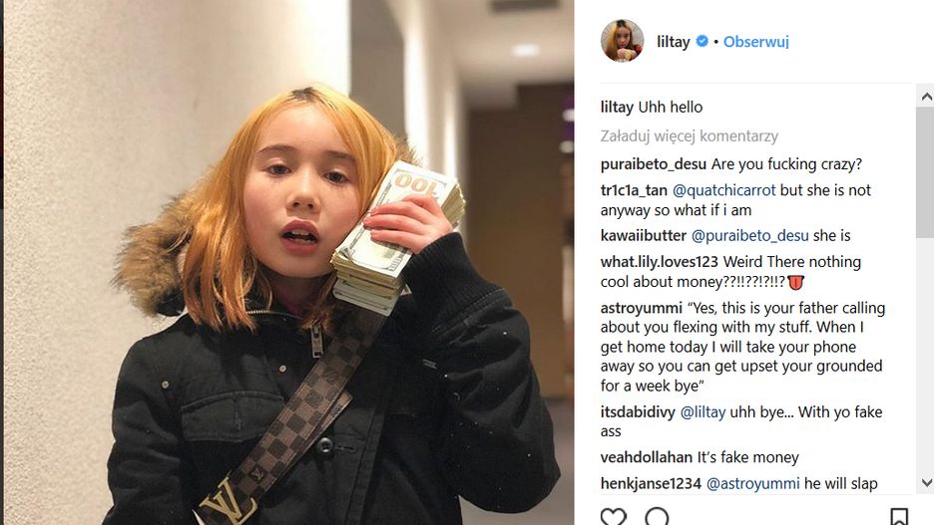This screenshot has width=934, height=525.
Task: Click the @astroyummi mention by henkjanse1234
Action: (753, 483)
